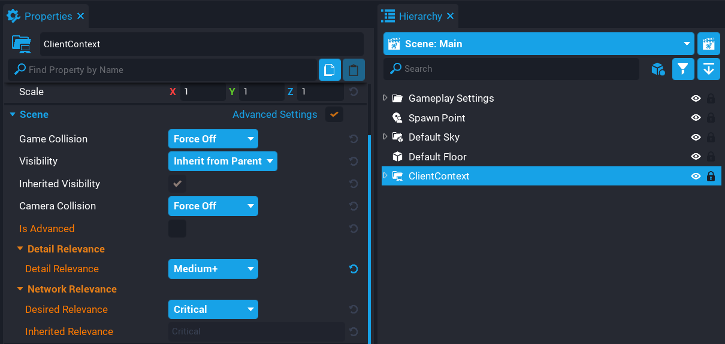Click the paste properties clipboard icon

pos(354,70)
